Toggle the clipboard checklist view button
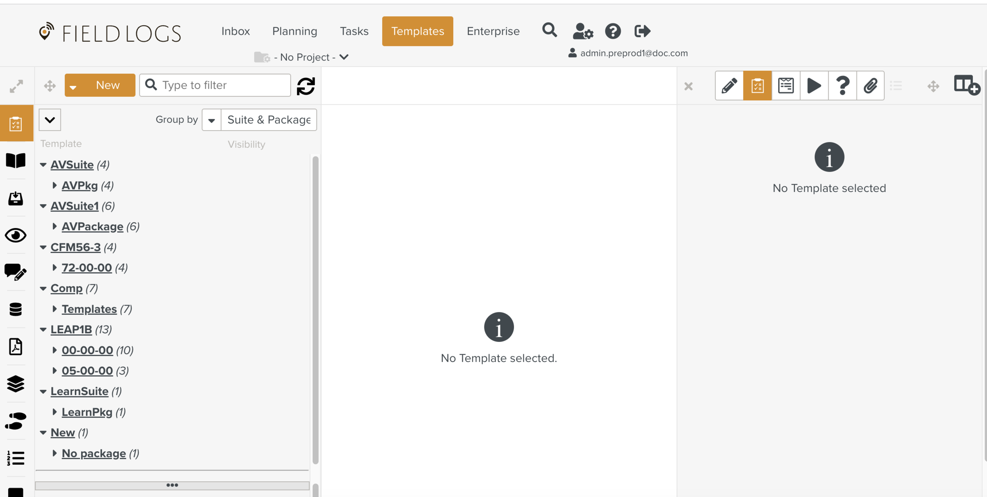The height and width of the screenshot is (497, 987). pos(757,86)
